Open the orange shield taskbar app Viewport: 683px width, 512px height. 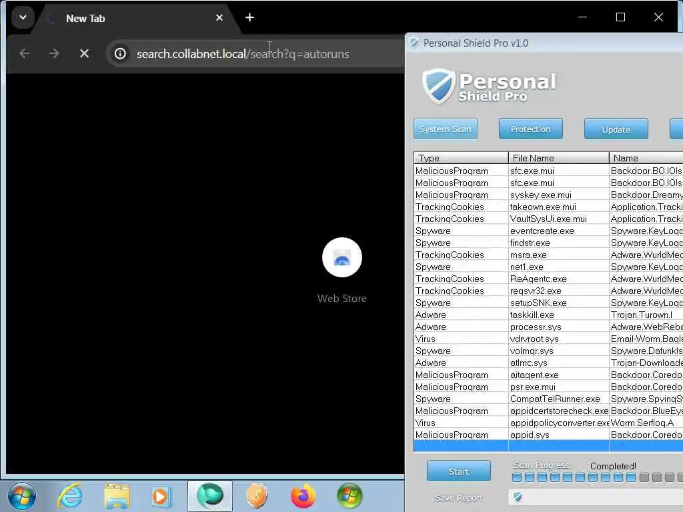pos(257,496)
